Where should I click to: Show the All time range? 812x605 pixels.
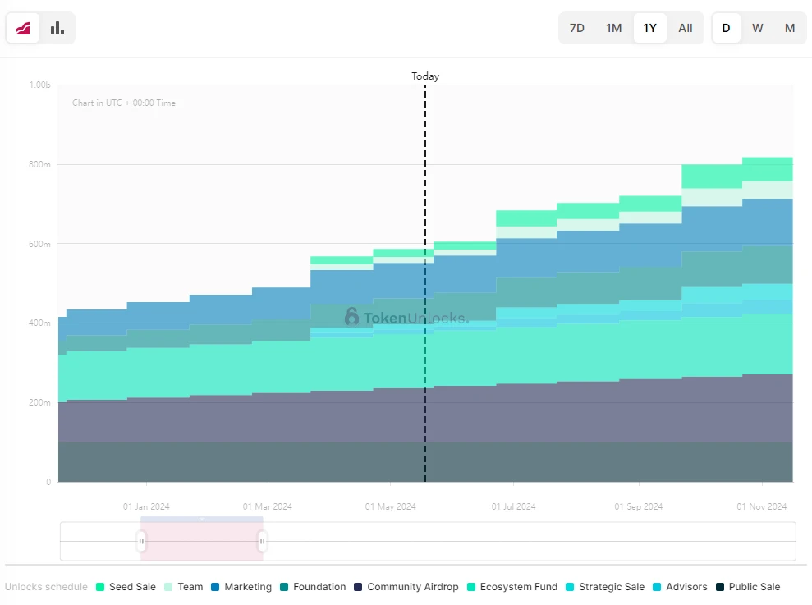point(686,28)
